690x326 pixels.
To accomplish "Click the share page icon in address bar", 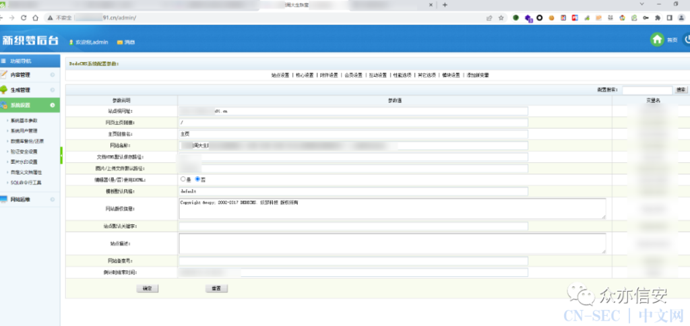I will coord(489,18).
